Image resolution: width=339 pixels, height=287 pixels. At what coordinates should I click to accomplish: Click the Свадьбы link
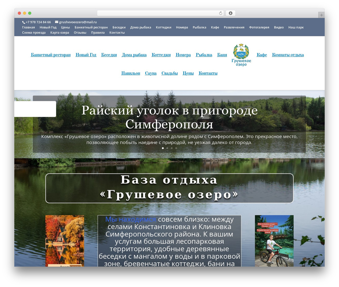[169, 73]
